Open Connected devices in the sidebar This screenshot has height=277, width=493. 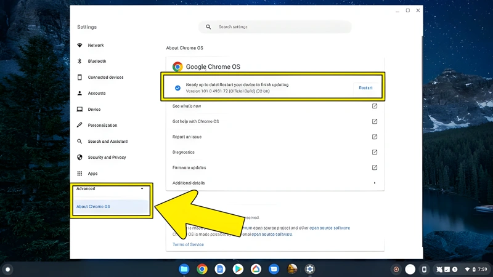point(105,78)
